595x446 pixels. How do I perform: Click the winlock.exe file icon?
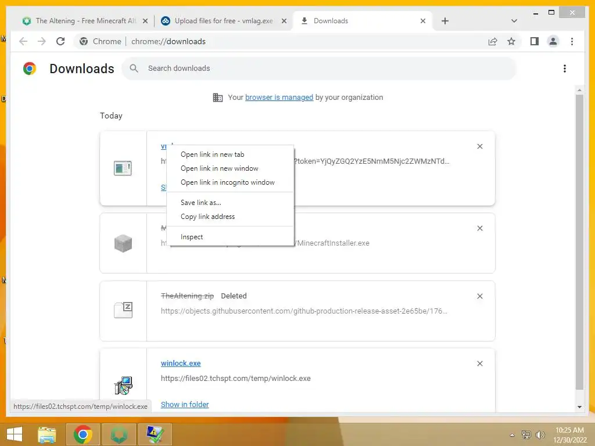[x=123, y=386]
